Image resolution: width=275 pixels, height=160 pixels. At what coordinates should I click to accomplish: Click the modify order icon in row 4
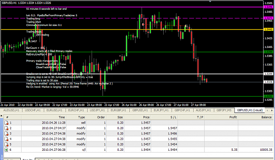[6, 139]
